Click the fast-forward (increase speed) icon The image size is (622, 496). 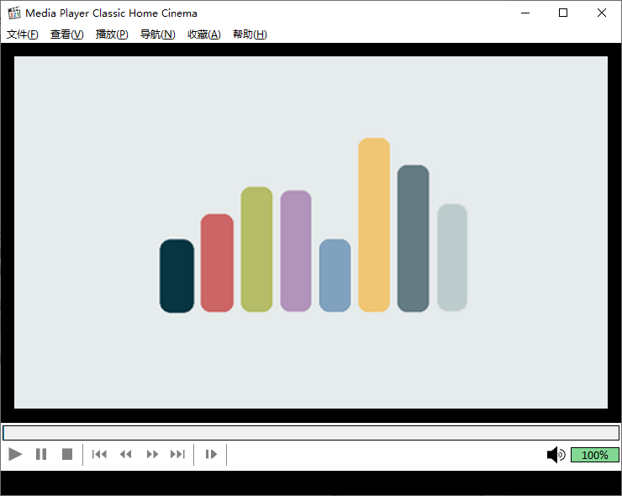tap(152, 455)
